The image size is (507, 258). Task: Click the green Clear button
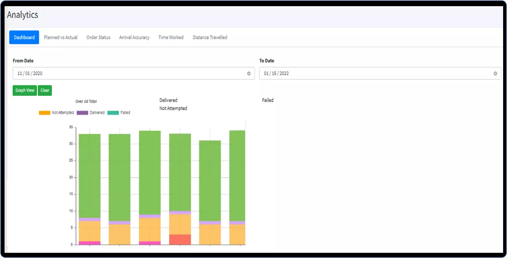click(45, 90)
